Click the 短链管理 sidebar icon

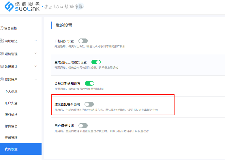tap(2, 54)
